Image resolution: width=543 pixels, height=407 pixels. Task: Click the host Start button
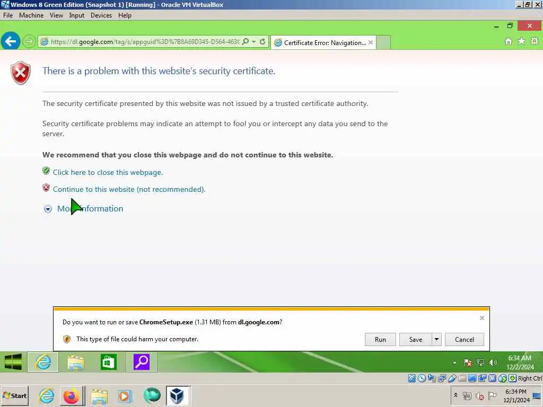point(15,395)
